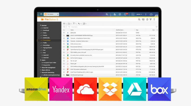Check box for Hybrid Backup Sync pptx
The height and width of the screenshot is (106, 191).
[x=64, y=49]
